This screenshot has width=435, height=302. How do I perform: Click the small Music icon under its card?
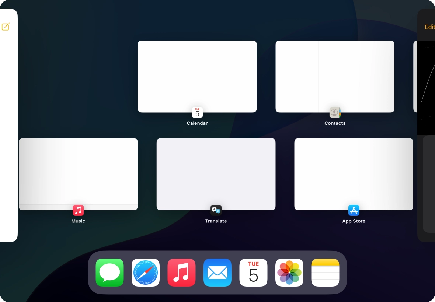click(x=78, y=210)
